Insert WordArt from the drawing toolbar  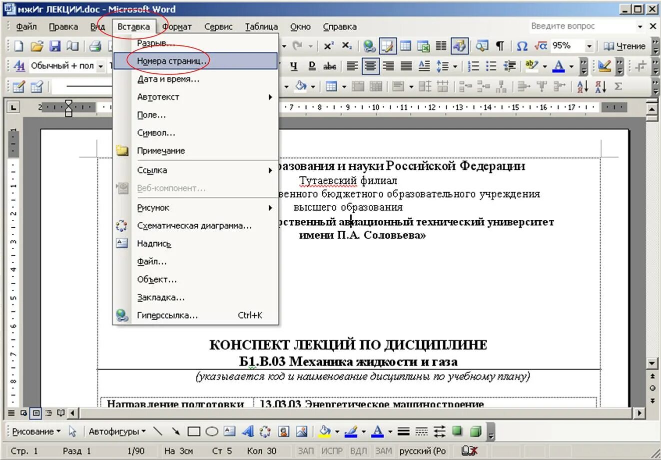(248, 432)
